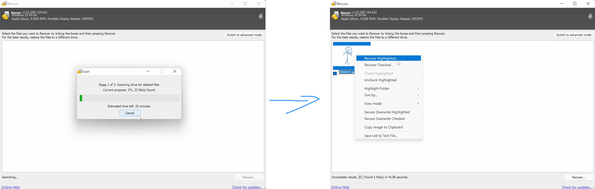Choose Recover Checked... from context menu
Viewport: 595px width, 189px height.
coord(388,65)
